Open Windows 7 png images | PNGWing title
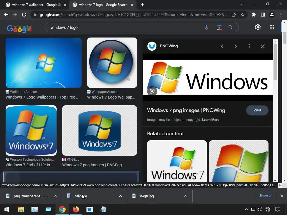The image size is (287, 215). point(186,110)
